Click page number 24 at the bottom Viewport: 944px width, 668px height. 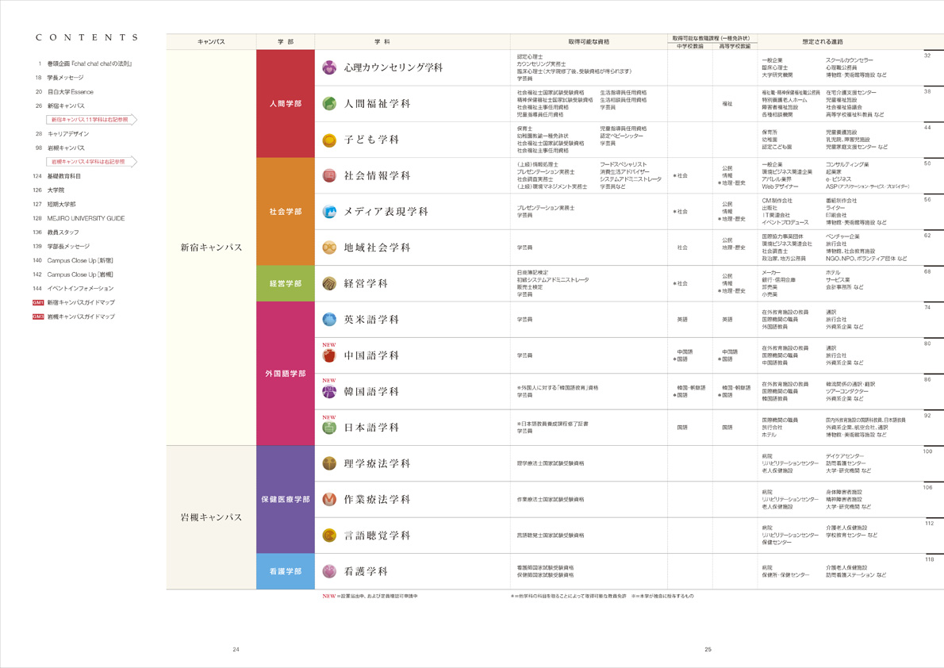236,649
